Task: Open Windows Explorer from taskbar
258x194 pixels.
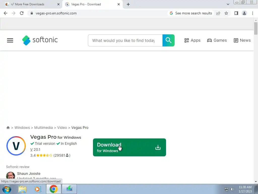Action: coord(22,189)
